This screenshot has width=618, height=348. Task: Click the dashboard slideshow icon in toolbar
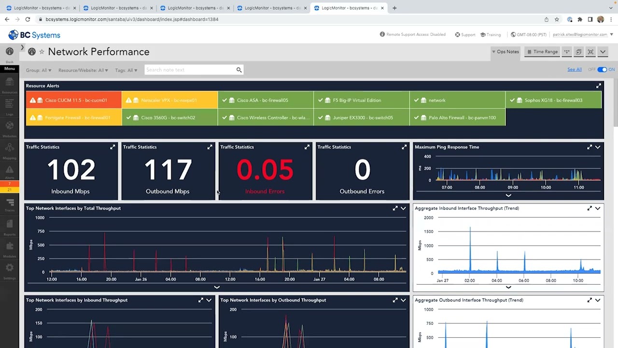click(578, 52)
